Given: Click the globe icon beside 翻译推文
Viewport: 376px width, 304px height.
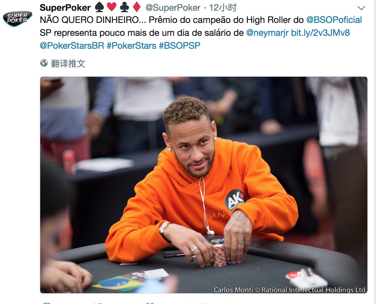Looking at the screenshot, I should pos(44,63).
